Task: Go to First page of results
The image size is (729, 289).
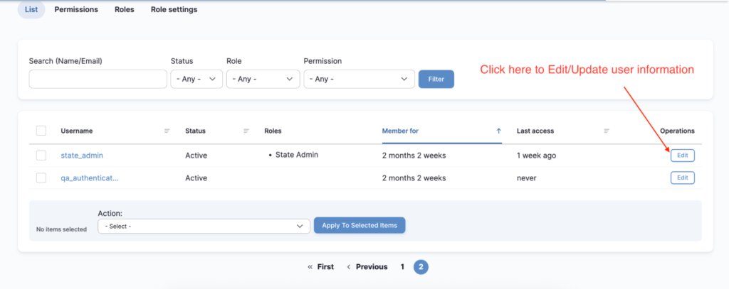Action: 320,267
